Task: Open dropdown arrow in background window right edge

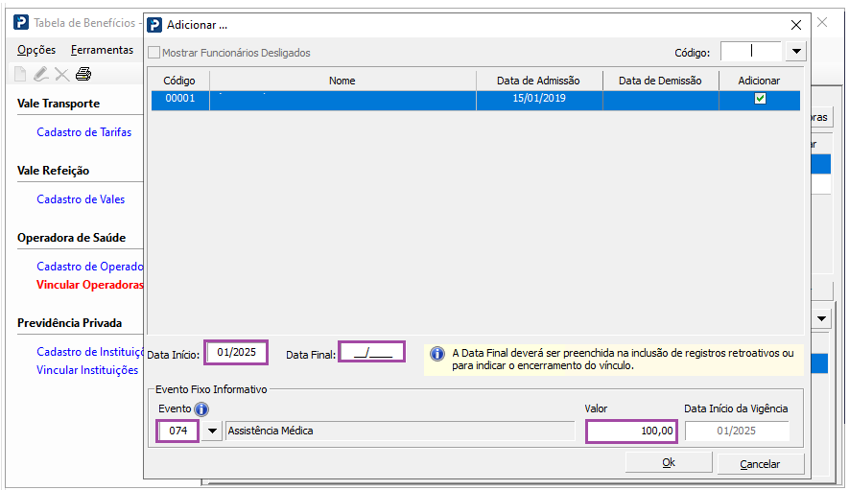Action: (x=821, y=319)
